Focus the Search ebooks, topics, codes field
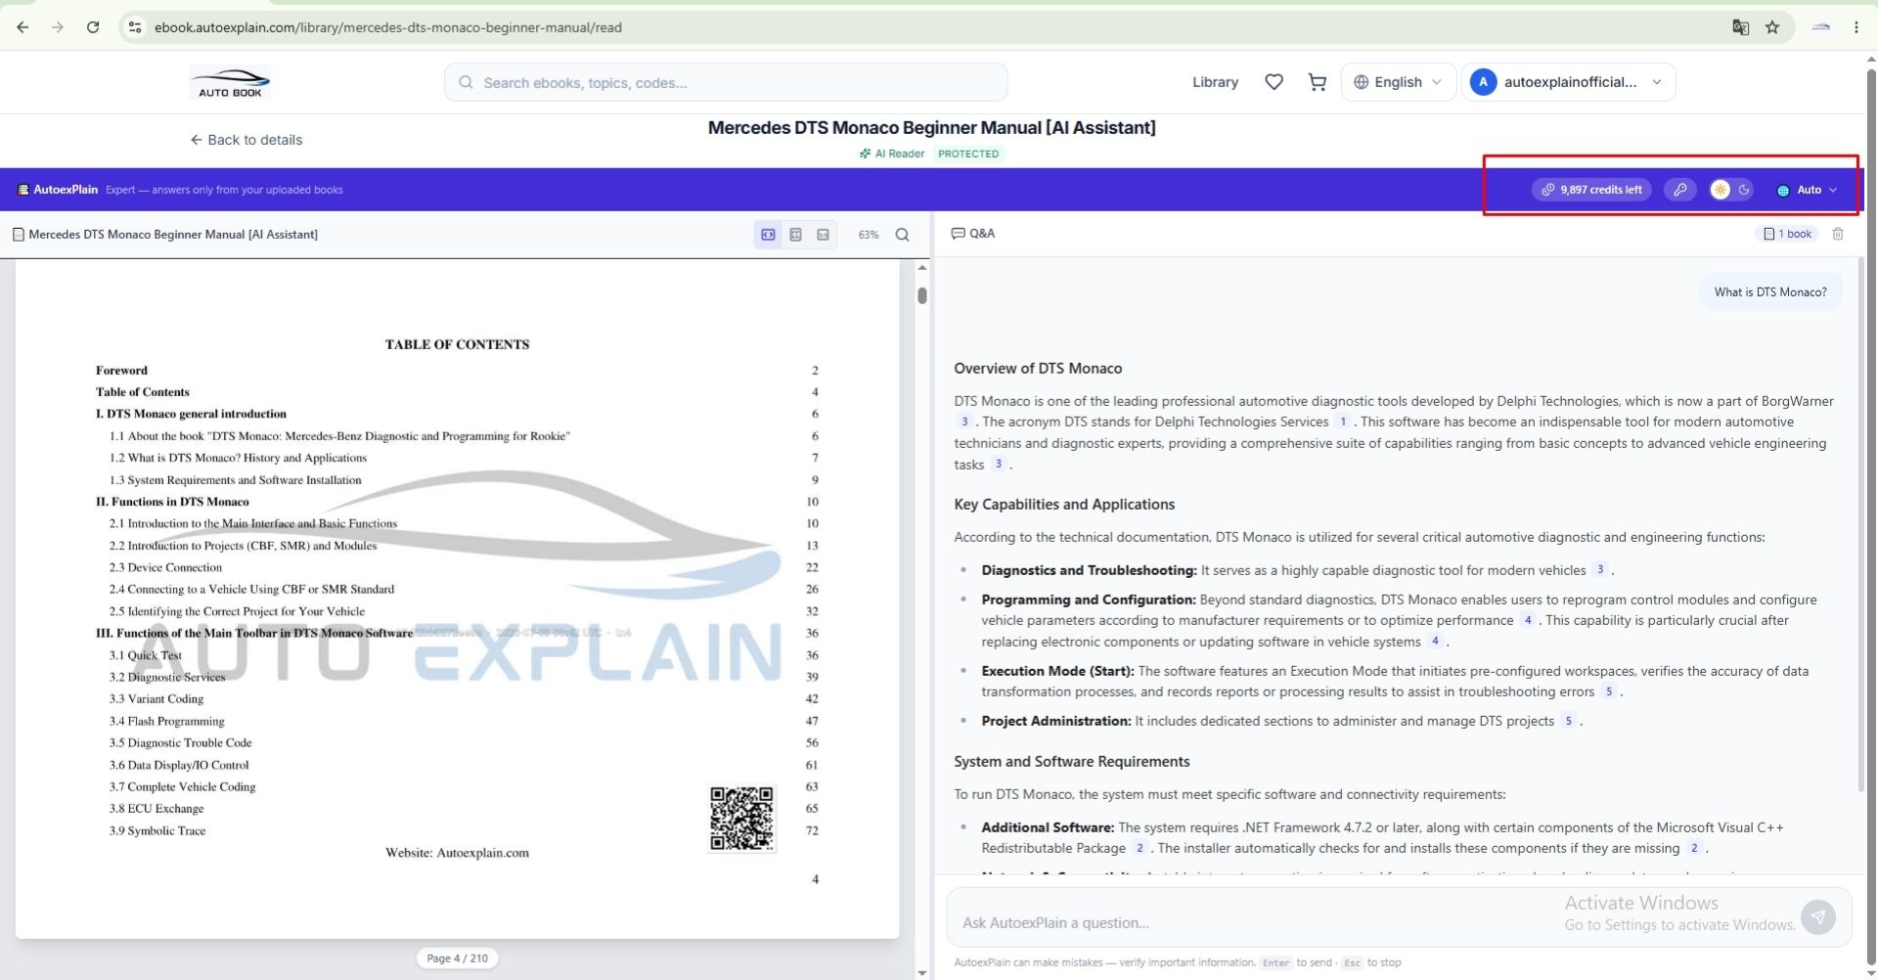The width and height of the screenshot is (1878, 980). pyautogui.click(x=726, y=82)
